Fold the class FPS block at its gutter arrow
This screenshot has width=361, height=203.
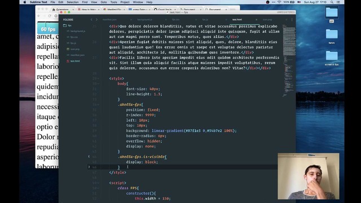pyautogui.click(x=99, y=188)
